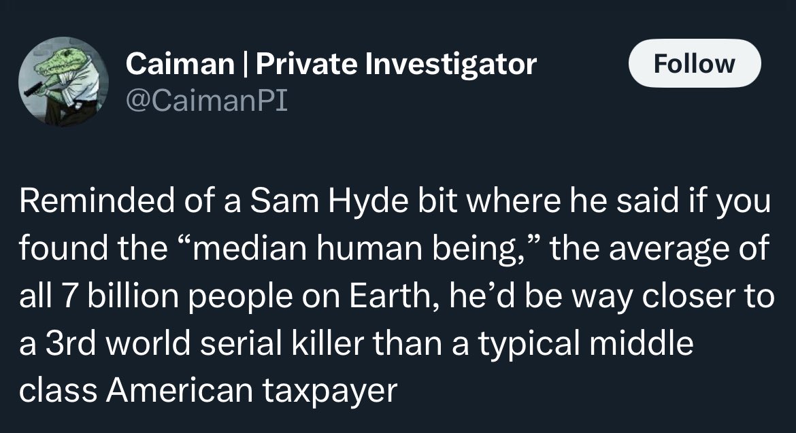Viewport: 796px width, 433px height.
Task: Click the display name "Caiman"
Action: [x=180, y=65]
